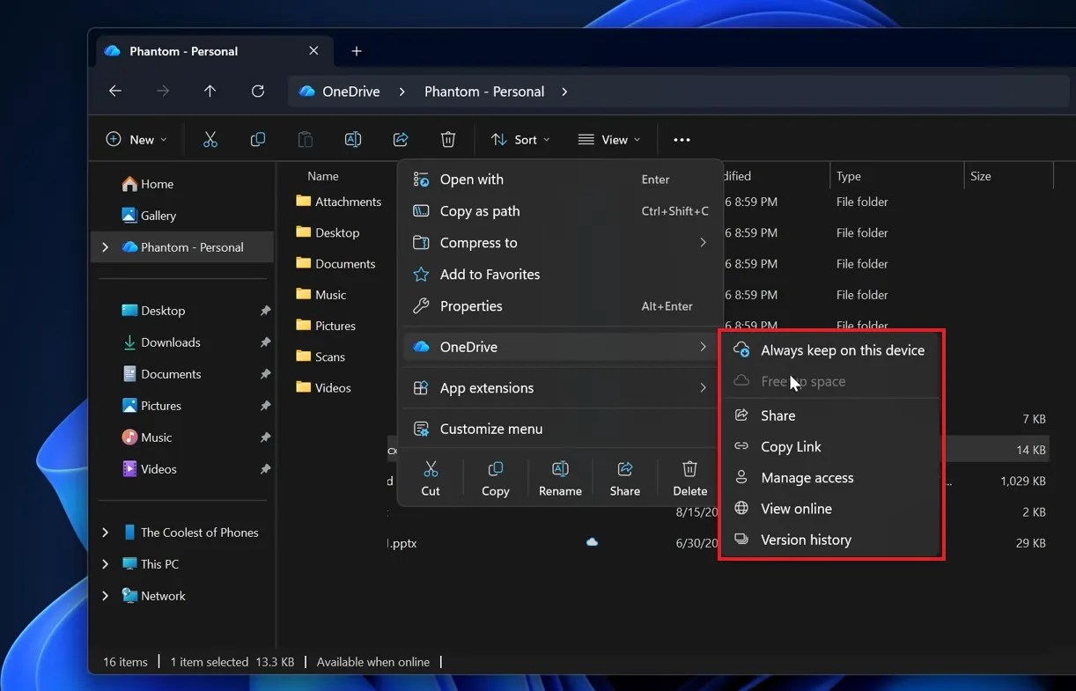Open pinned Desktop in sidebar

[153, 311]
